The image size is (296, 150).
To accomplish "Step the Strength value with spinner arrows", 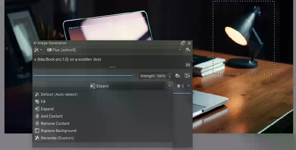I will tap(169, 76).
